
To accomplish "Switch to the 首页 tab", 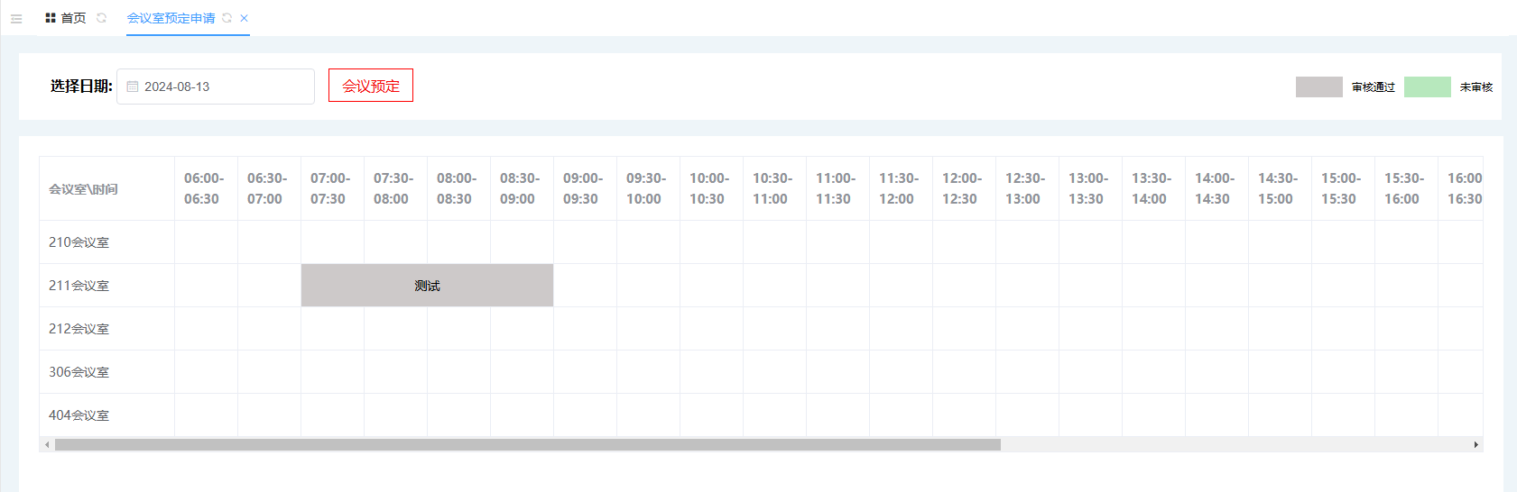I will coord(72,18).
